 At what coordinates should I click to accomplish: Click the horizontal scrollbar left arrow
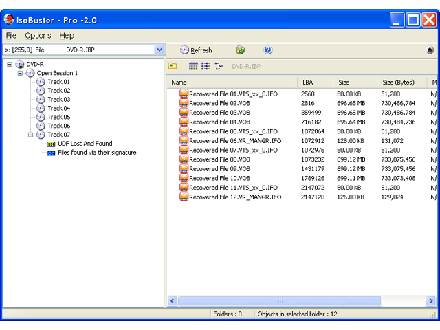pyautogui.click(x=173, y=301)
